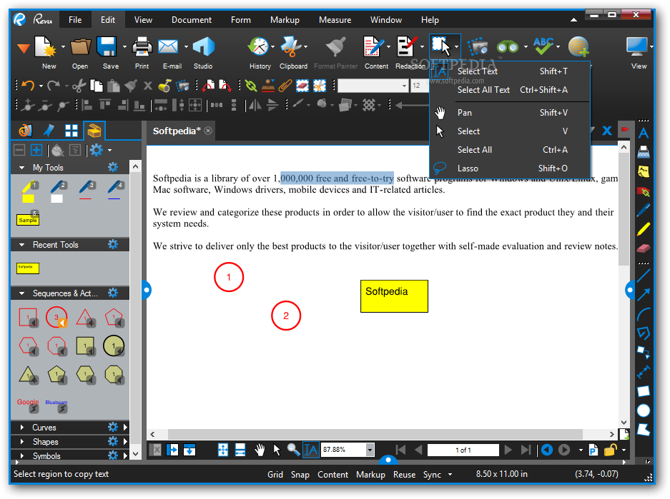This screenshot has width=670, height=499.
Task: Toggle Grid in the status bar
Action: 275,474
